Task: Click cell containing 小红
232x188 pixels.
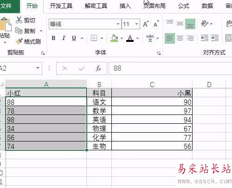Action: (x=46, y=93)
